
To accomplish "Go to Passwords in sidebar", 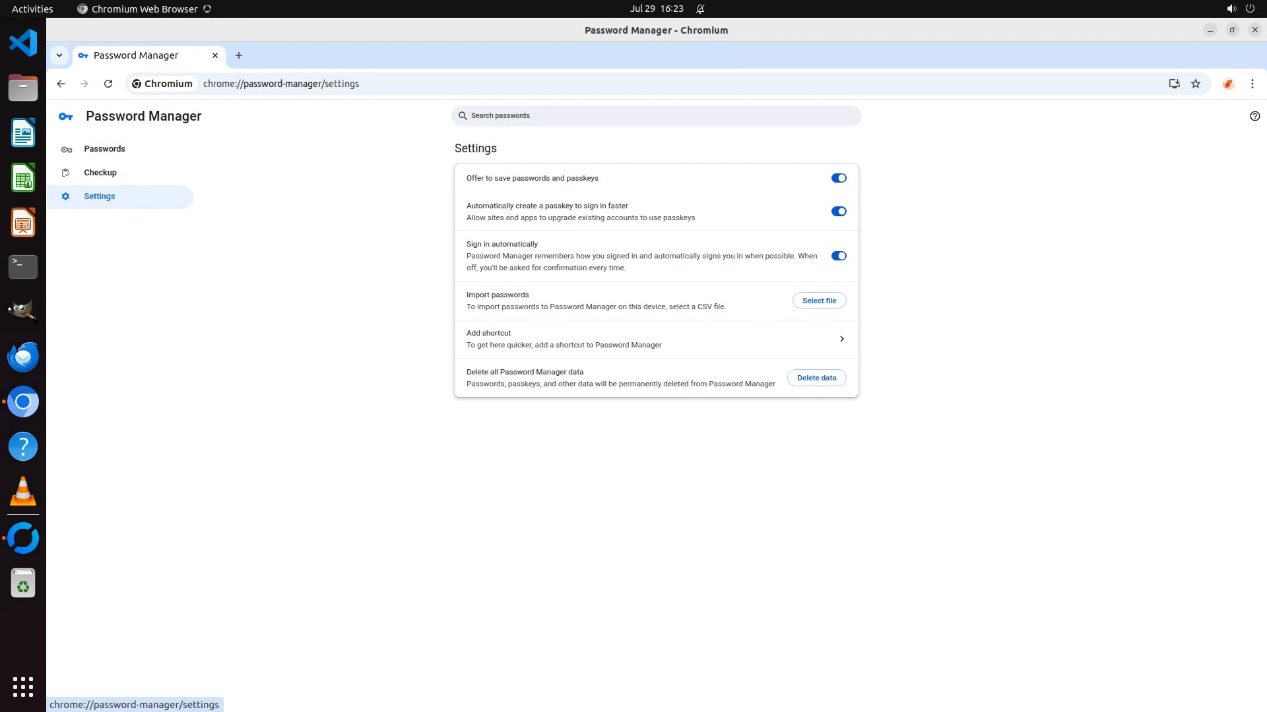I will 104,149.
